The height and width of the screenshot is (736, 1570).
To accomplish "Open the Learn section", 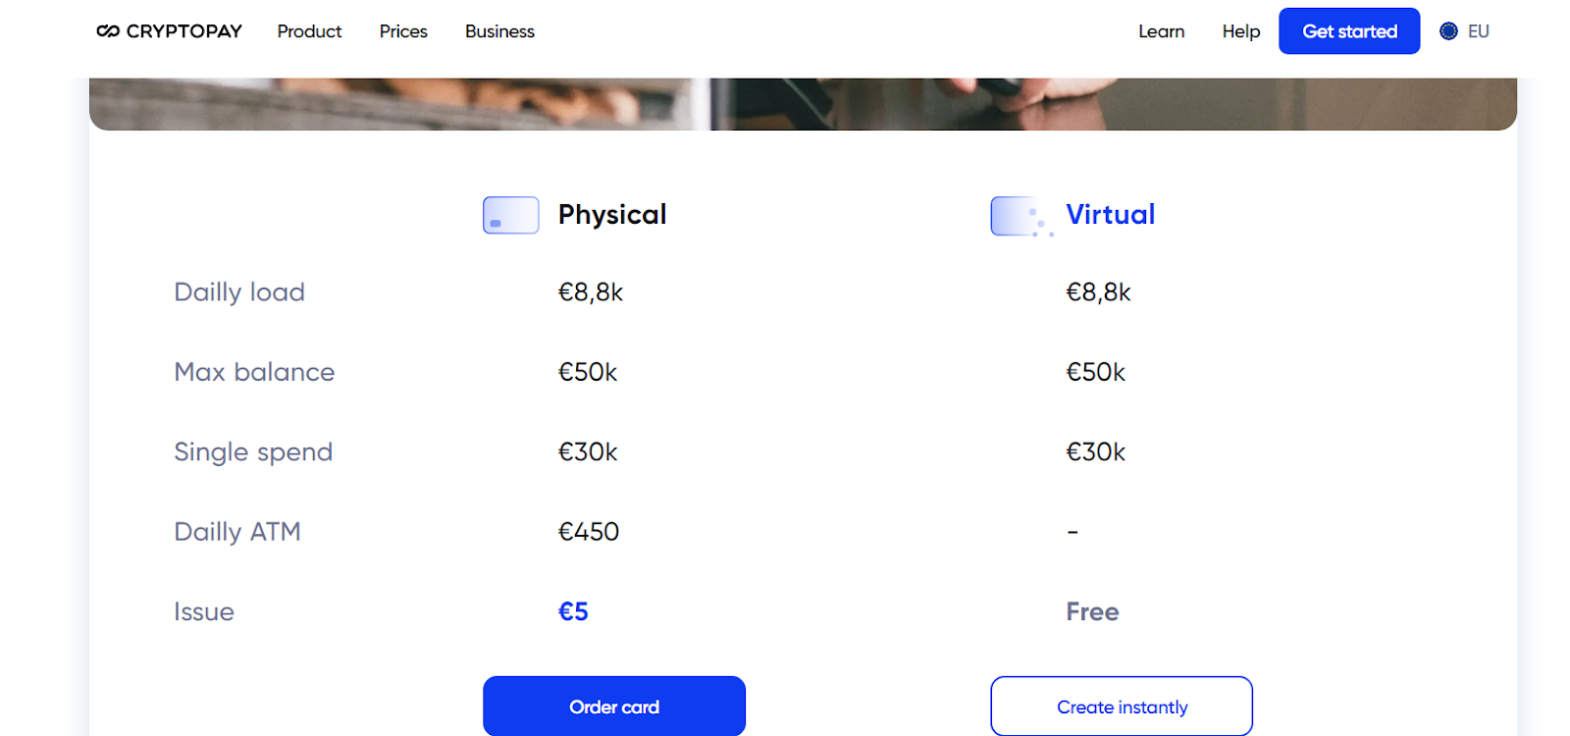I will coord(1161,31).
